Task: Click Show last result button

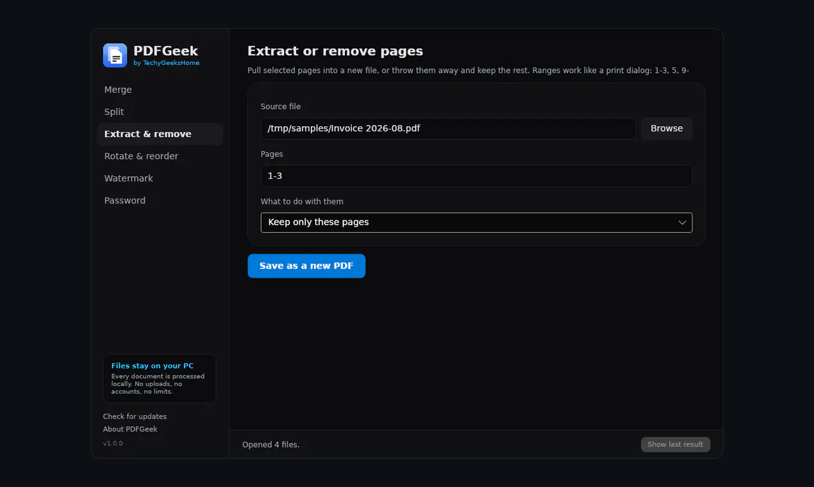Action: [x=676, y=445]
